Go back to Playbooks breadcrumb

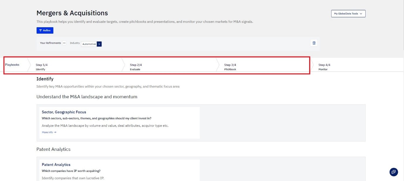pos(12,65)
